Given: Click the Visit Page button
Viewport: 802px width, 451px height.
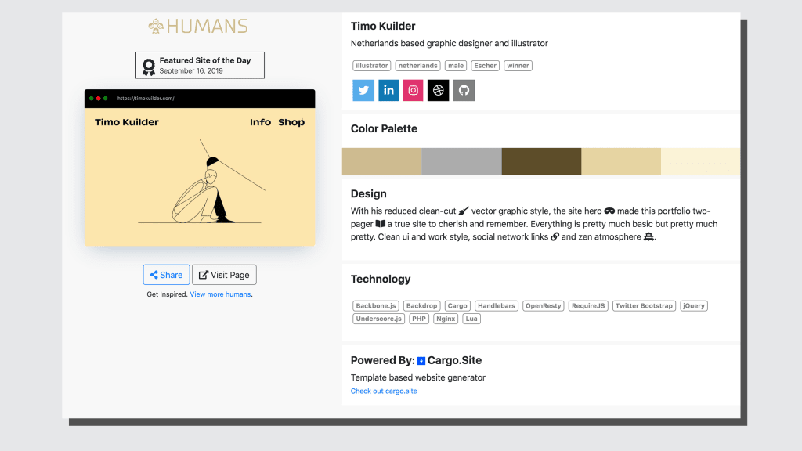Looking at the screenshot, I should 224,274.
